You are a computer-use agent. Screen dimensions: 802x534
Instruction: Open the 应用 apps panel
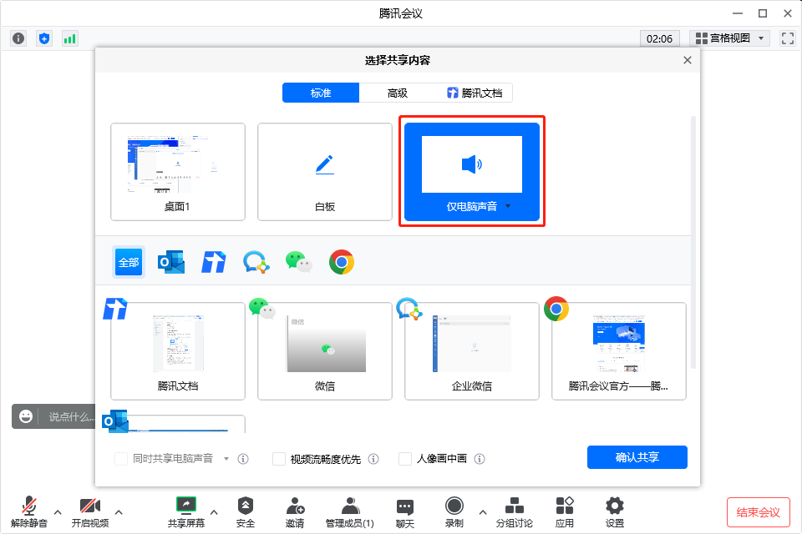coord(565,512)
